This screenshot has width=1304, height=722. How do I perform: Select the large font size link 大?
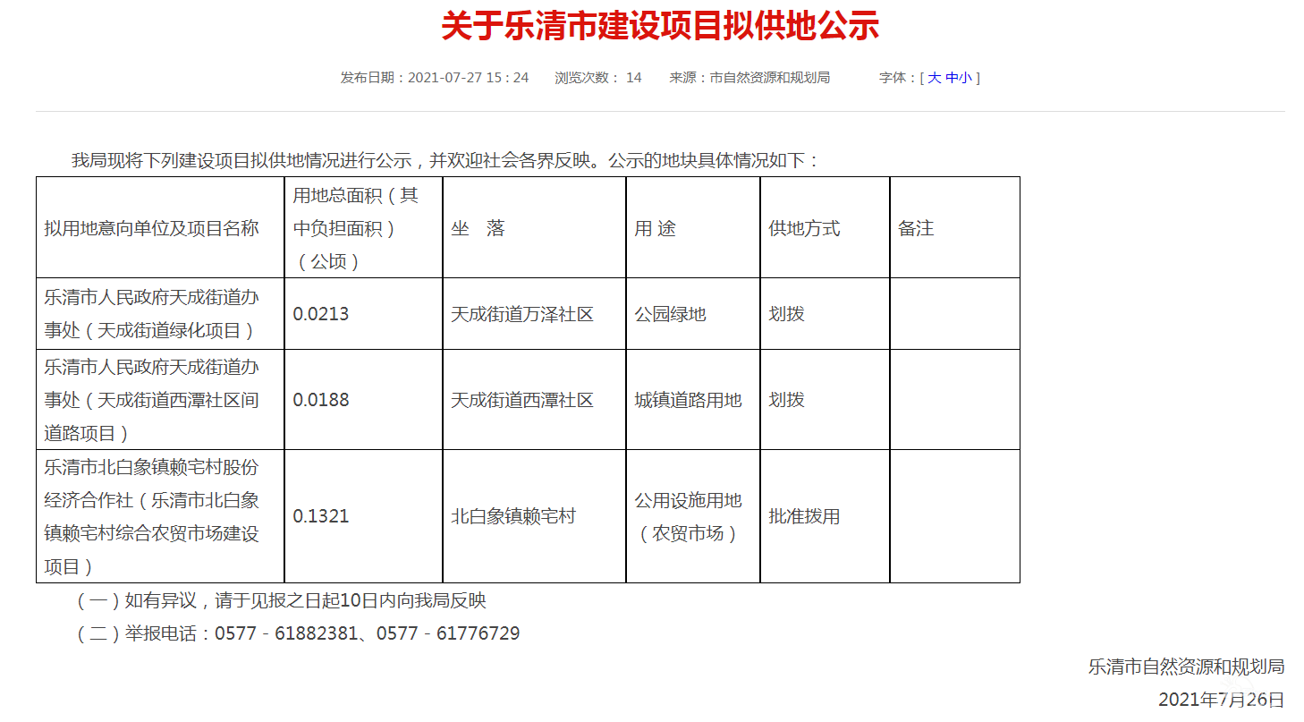(934, 78)
